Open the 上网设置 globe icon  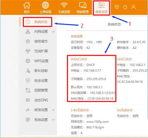click(45, 5)
